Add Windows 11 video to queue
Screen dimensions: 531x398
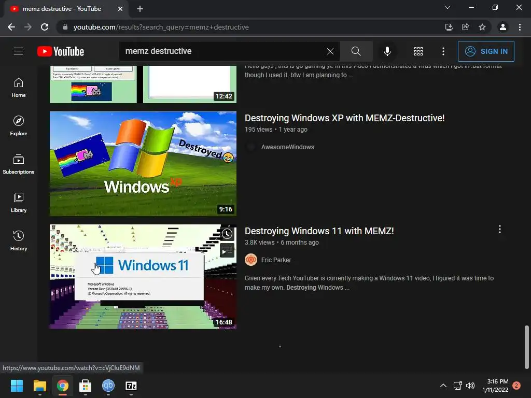(227, 251)
